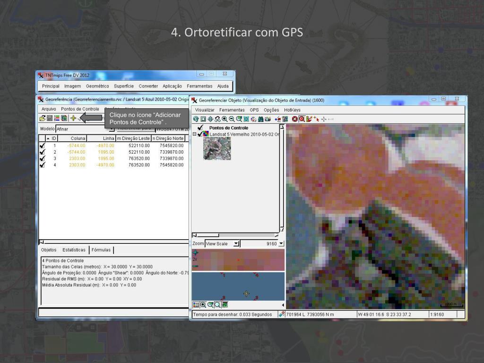Click the Zoom In magnifier icon
484x363 pixels.
click(225, 119)
